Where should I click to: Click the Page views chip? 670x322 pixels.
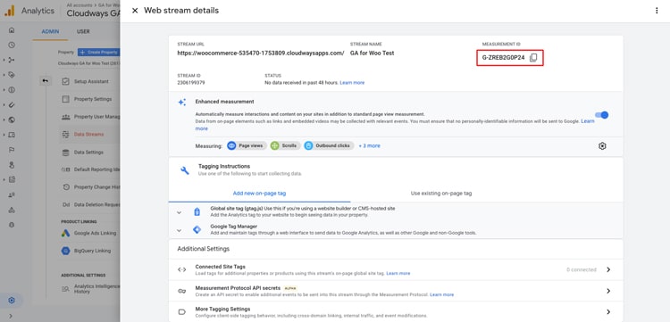click(x=247, y=146)
